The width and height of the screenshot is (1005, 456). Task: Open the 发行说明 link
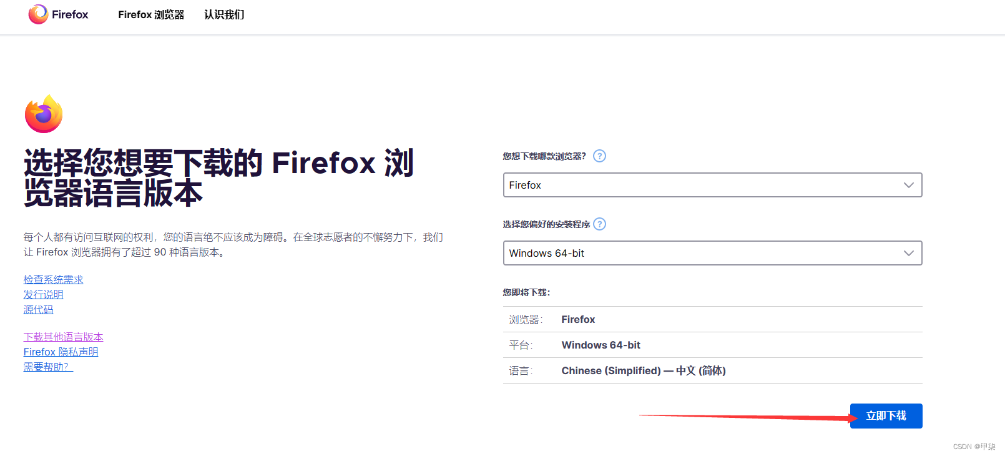click(43, 294)
